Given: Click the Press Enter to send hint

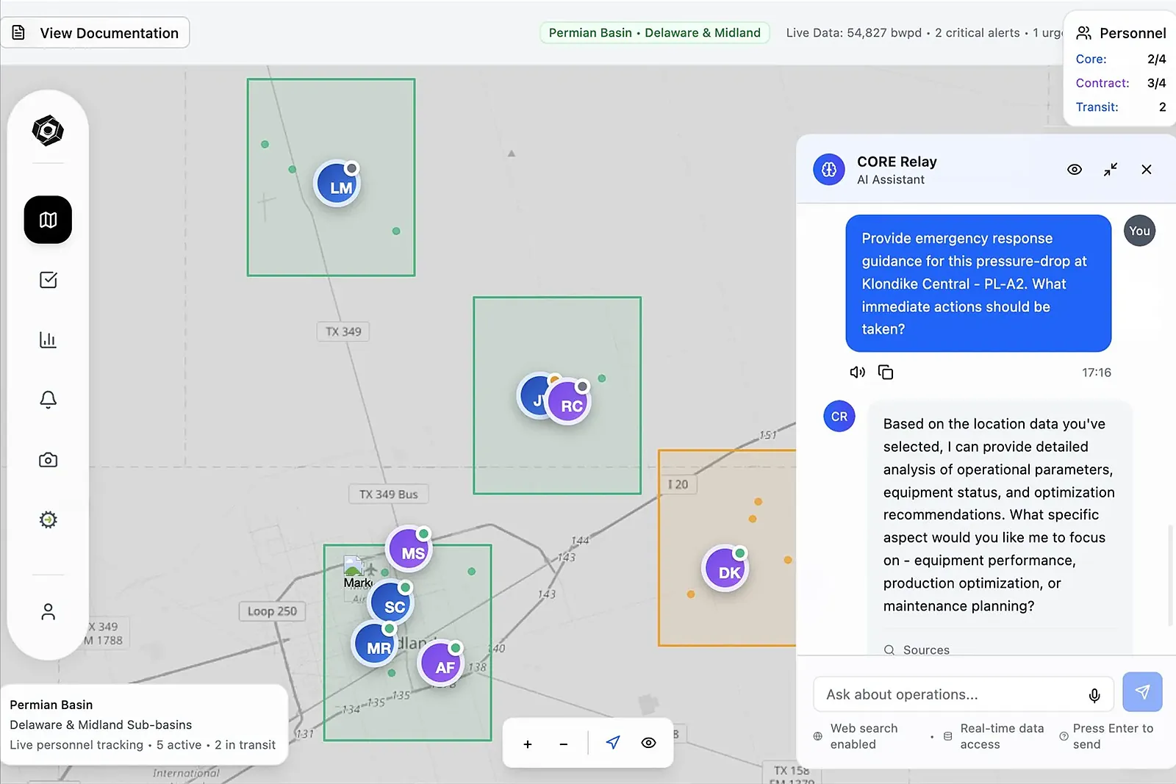Looking at the screenshot, I should (1113, 736).
